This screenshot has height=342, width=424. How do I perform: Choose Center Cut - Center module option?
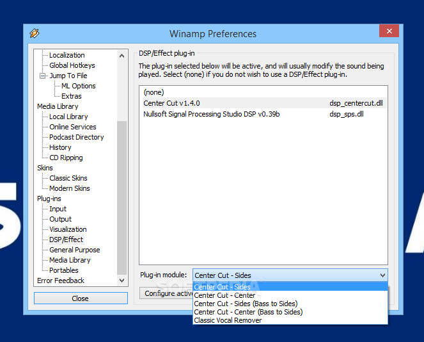(290, 295)
